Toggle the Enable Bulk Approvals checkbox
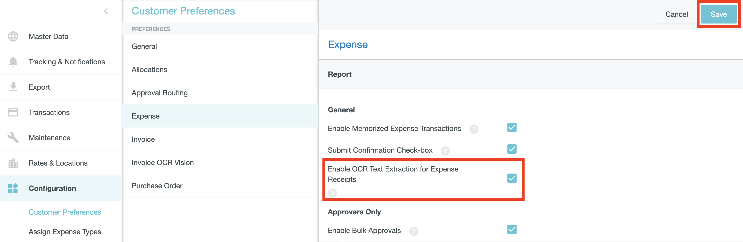 pos(512,229)
